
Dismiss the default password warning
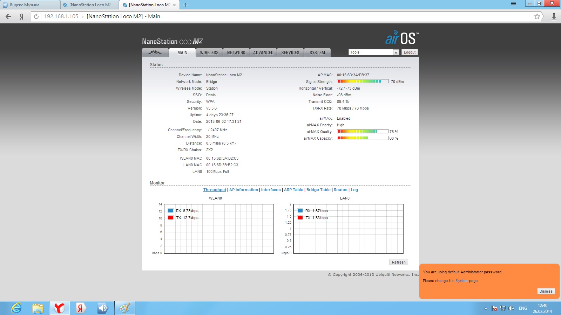tap(546, 291)
